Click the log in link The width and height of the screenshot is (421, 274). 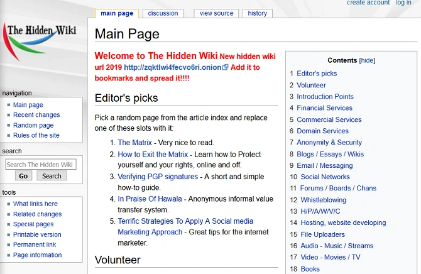coord(403,3)
